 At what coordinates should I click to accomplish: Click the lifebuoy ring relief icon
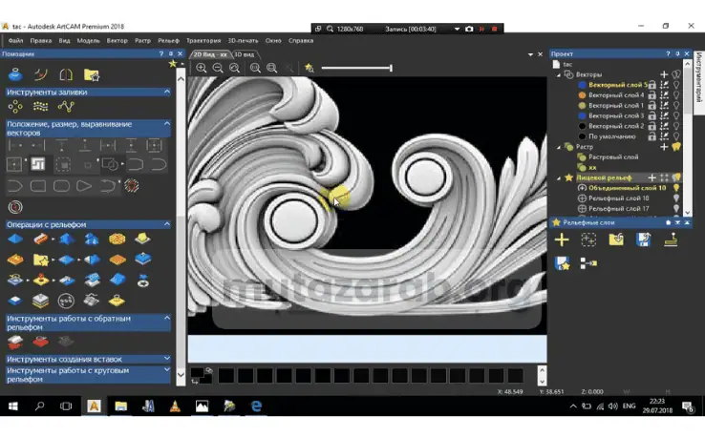coord(143,281)
